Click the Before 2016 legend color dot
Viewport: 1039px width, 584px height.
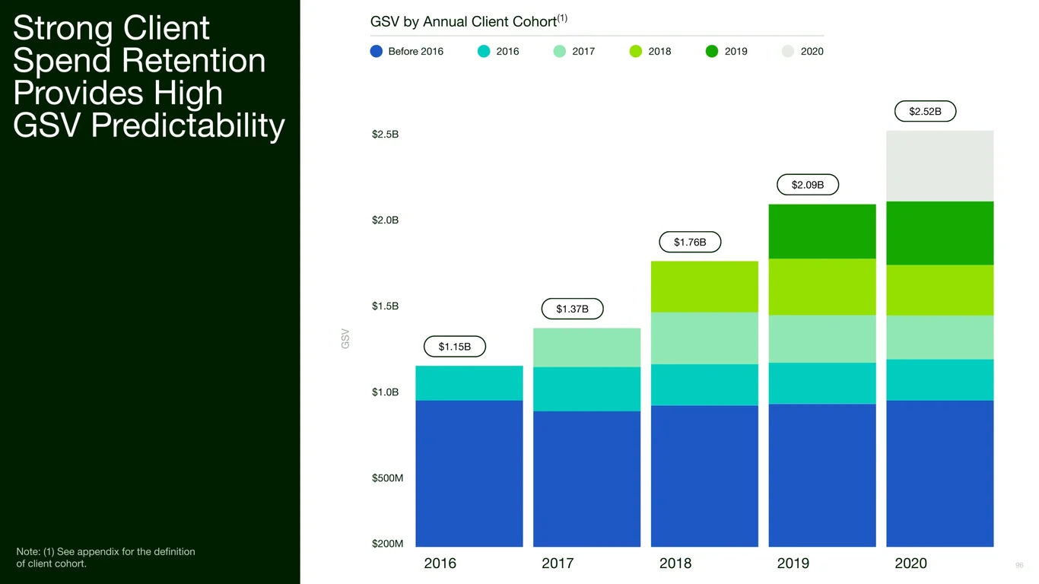click(377, 52)
